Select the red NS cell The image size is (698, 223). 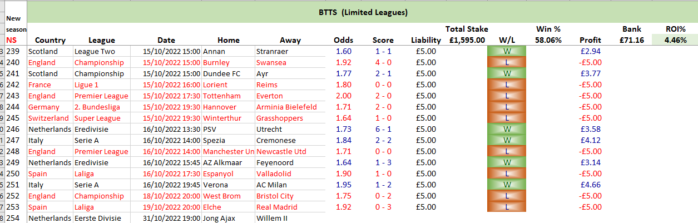coord(12,40)
